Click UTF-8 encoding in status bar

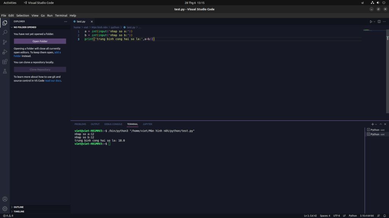337,216
